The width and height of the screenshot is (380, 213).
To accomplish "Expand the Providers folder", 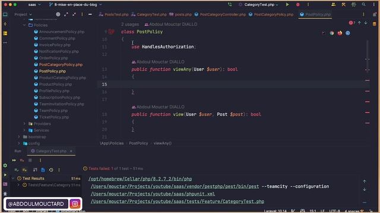I will coord(24,124).
